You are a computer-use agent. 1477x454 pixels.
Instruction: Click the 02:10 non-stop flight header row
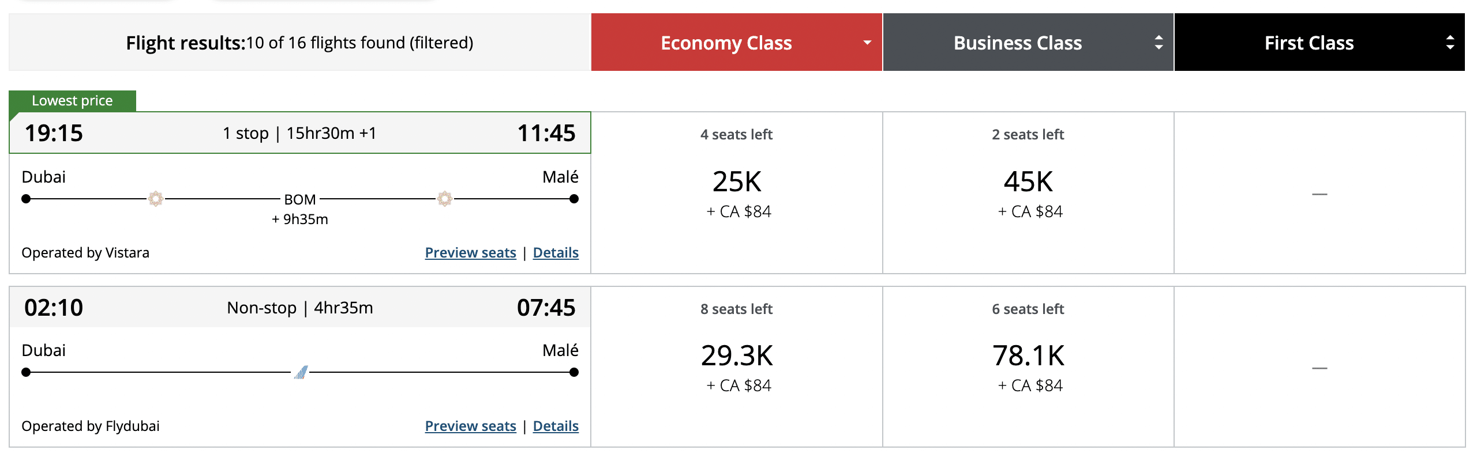[299, 308]
